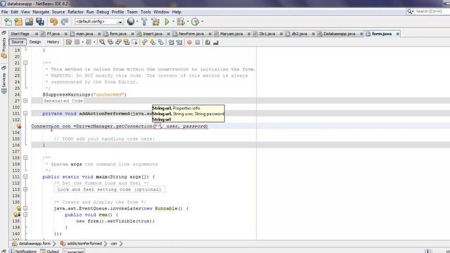Click the browser globe icon in toolbar

(x=131, y=22)
